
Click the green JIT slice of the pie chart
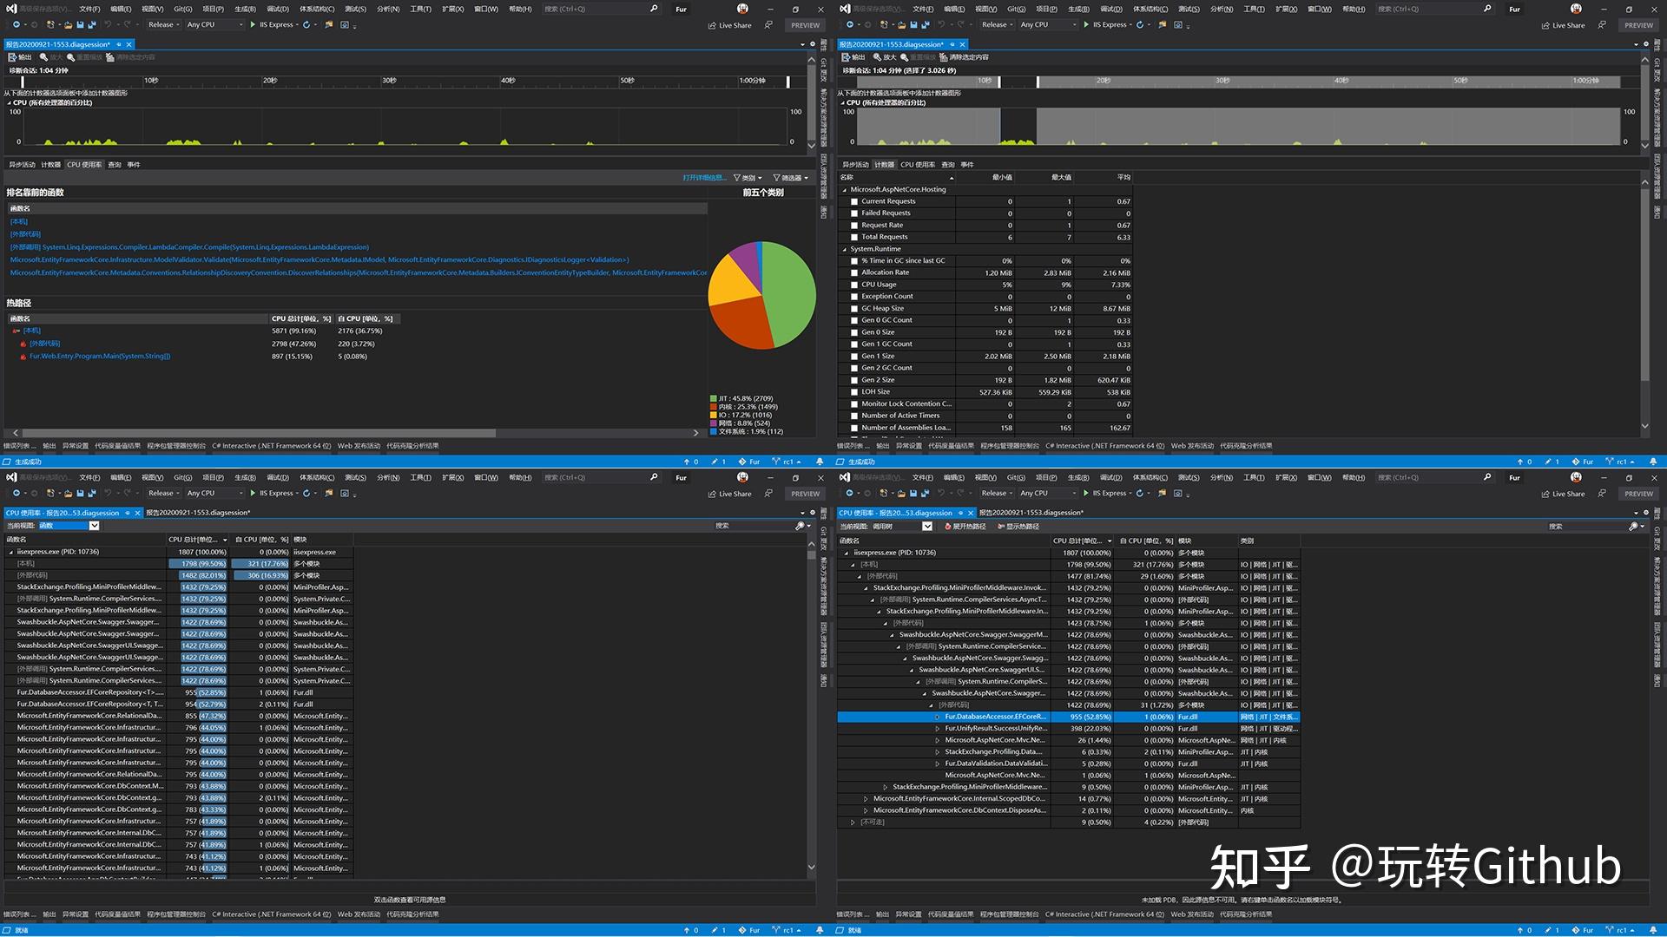[790, 295]
